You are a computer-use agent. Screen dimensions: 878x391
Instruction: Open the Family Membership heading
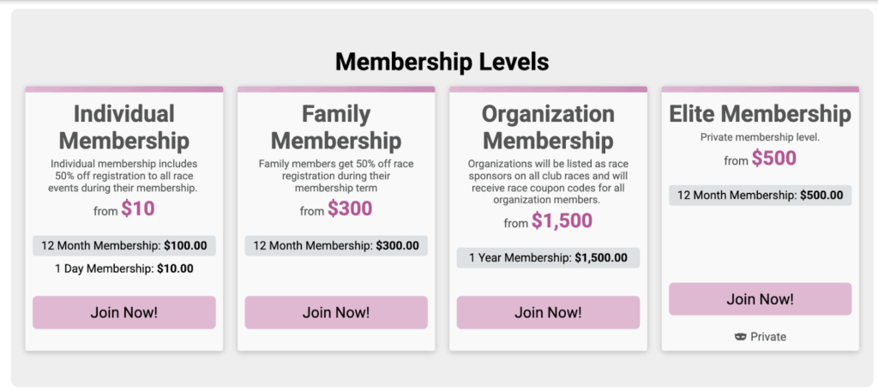coord(336,127)
